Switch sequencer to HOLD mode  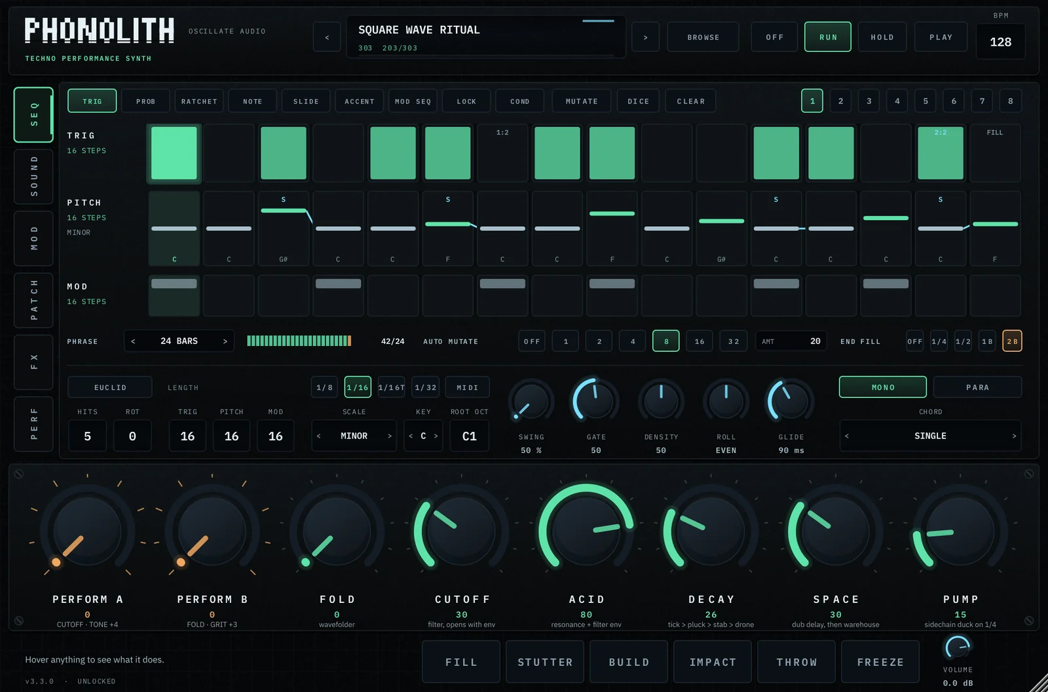tap(882, 37)
